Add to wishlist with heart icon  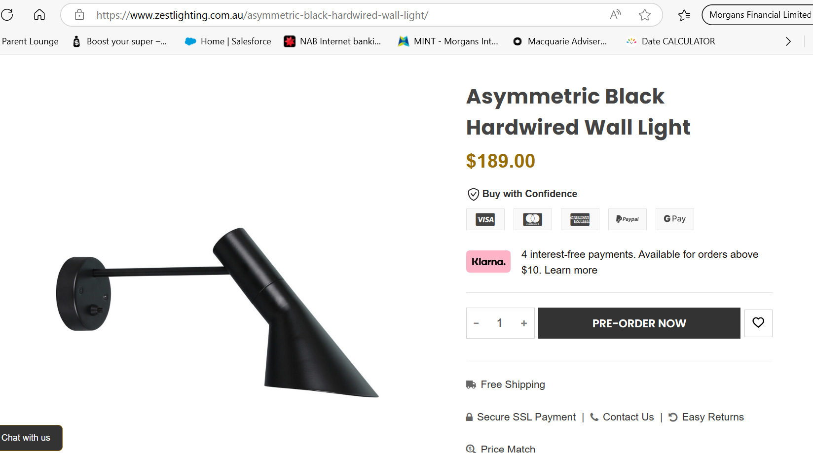coord(758,323)
